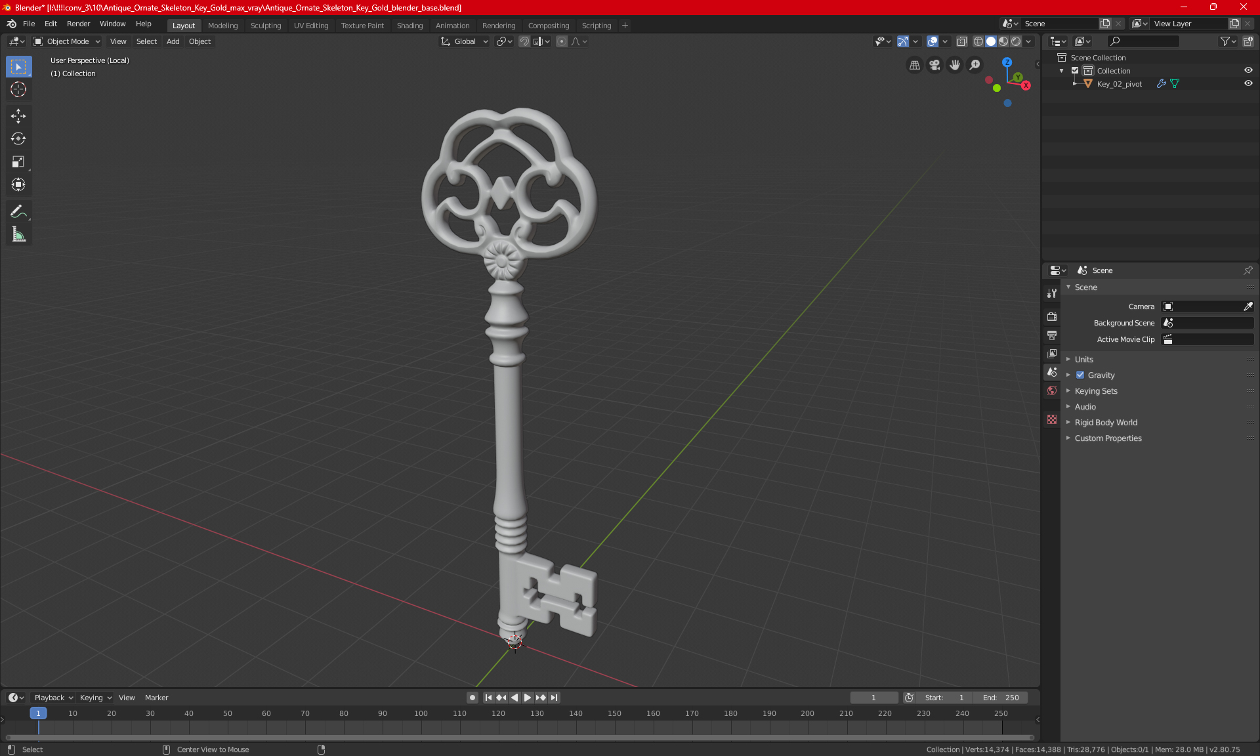Image resolution: width=1260 pixels, height=756 pixels.
Task: Open the pivot point dropdown
Action: pyautogui.click(x=504, y=41)
